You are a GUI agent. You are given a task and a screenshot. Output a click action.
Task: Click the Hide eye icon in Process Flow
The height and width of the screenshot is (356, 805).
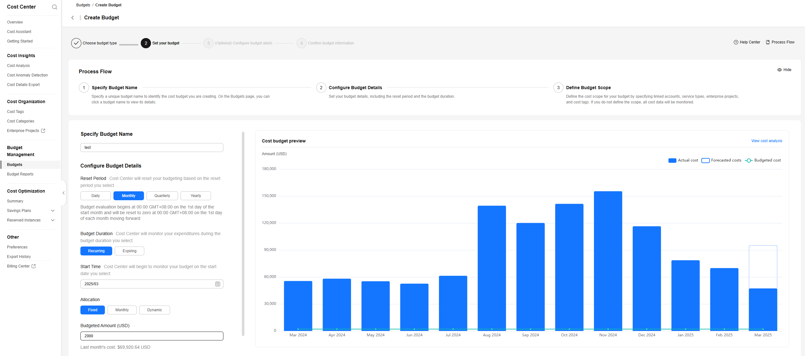(x=780, y=70)
